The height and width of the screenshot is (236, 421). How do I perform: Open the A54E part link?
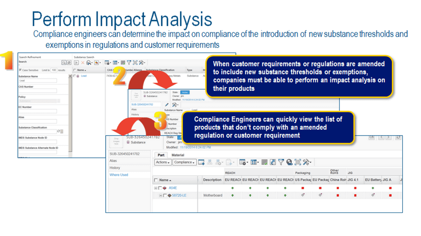(173, 188)
